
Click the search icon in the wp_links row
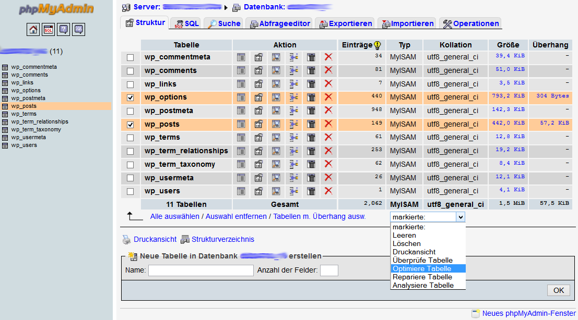click(276, 84)
